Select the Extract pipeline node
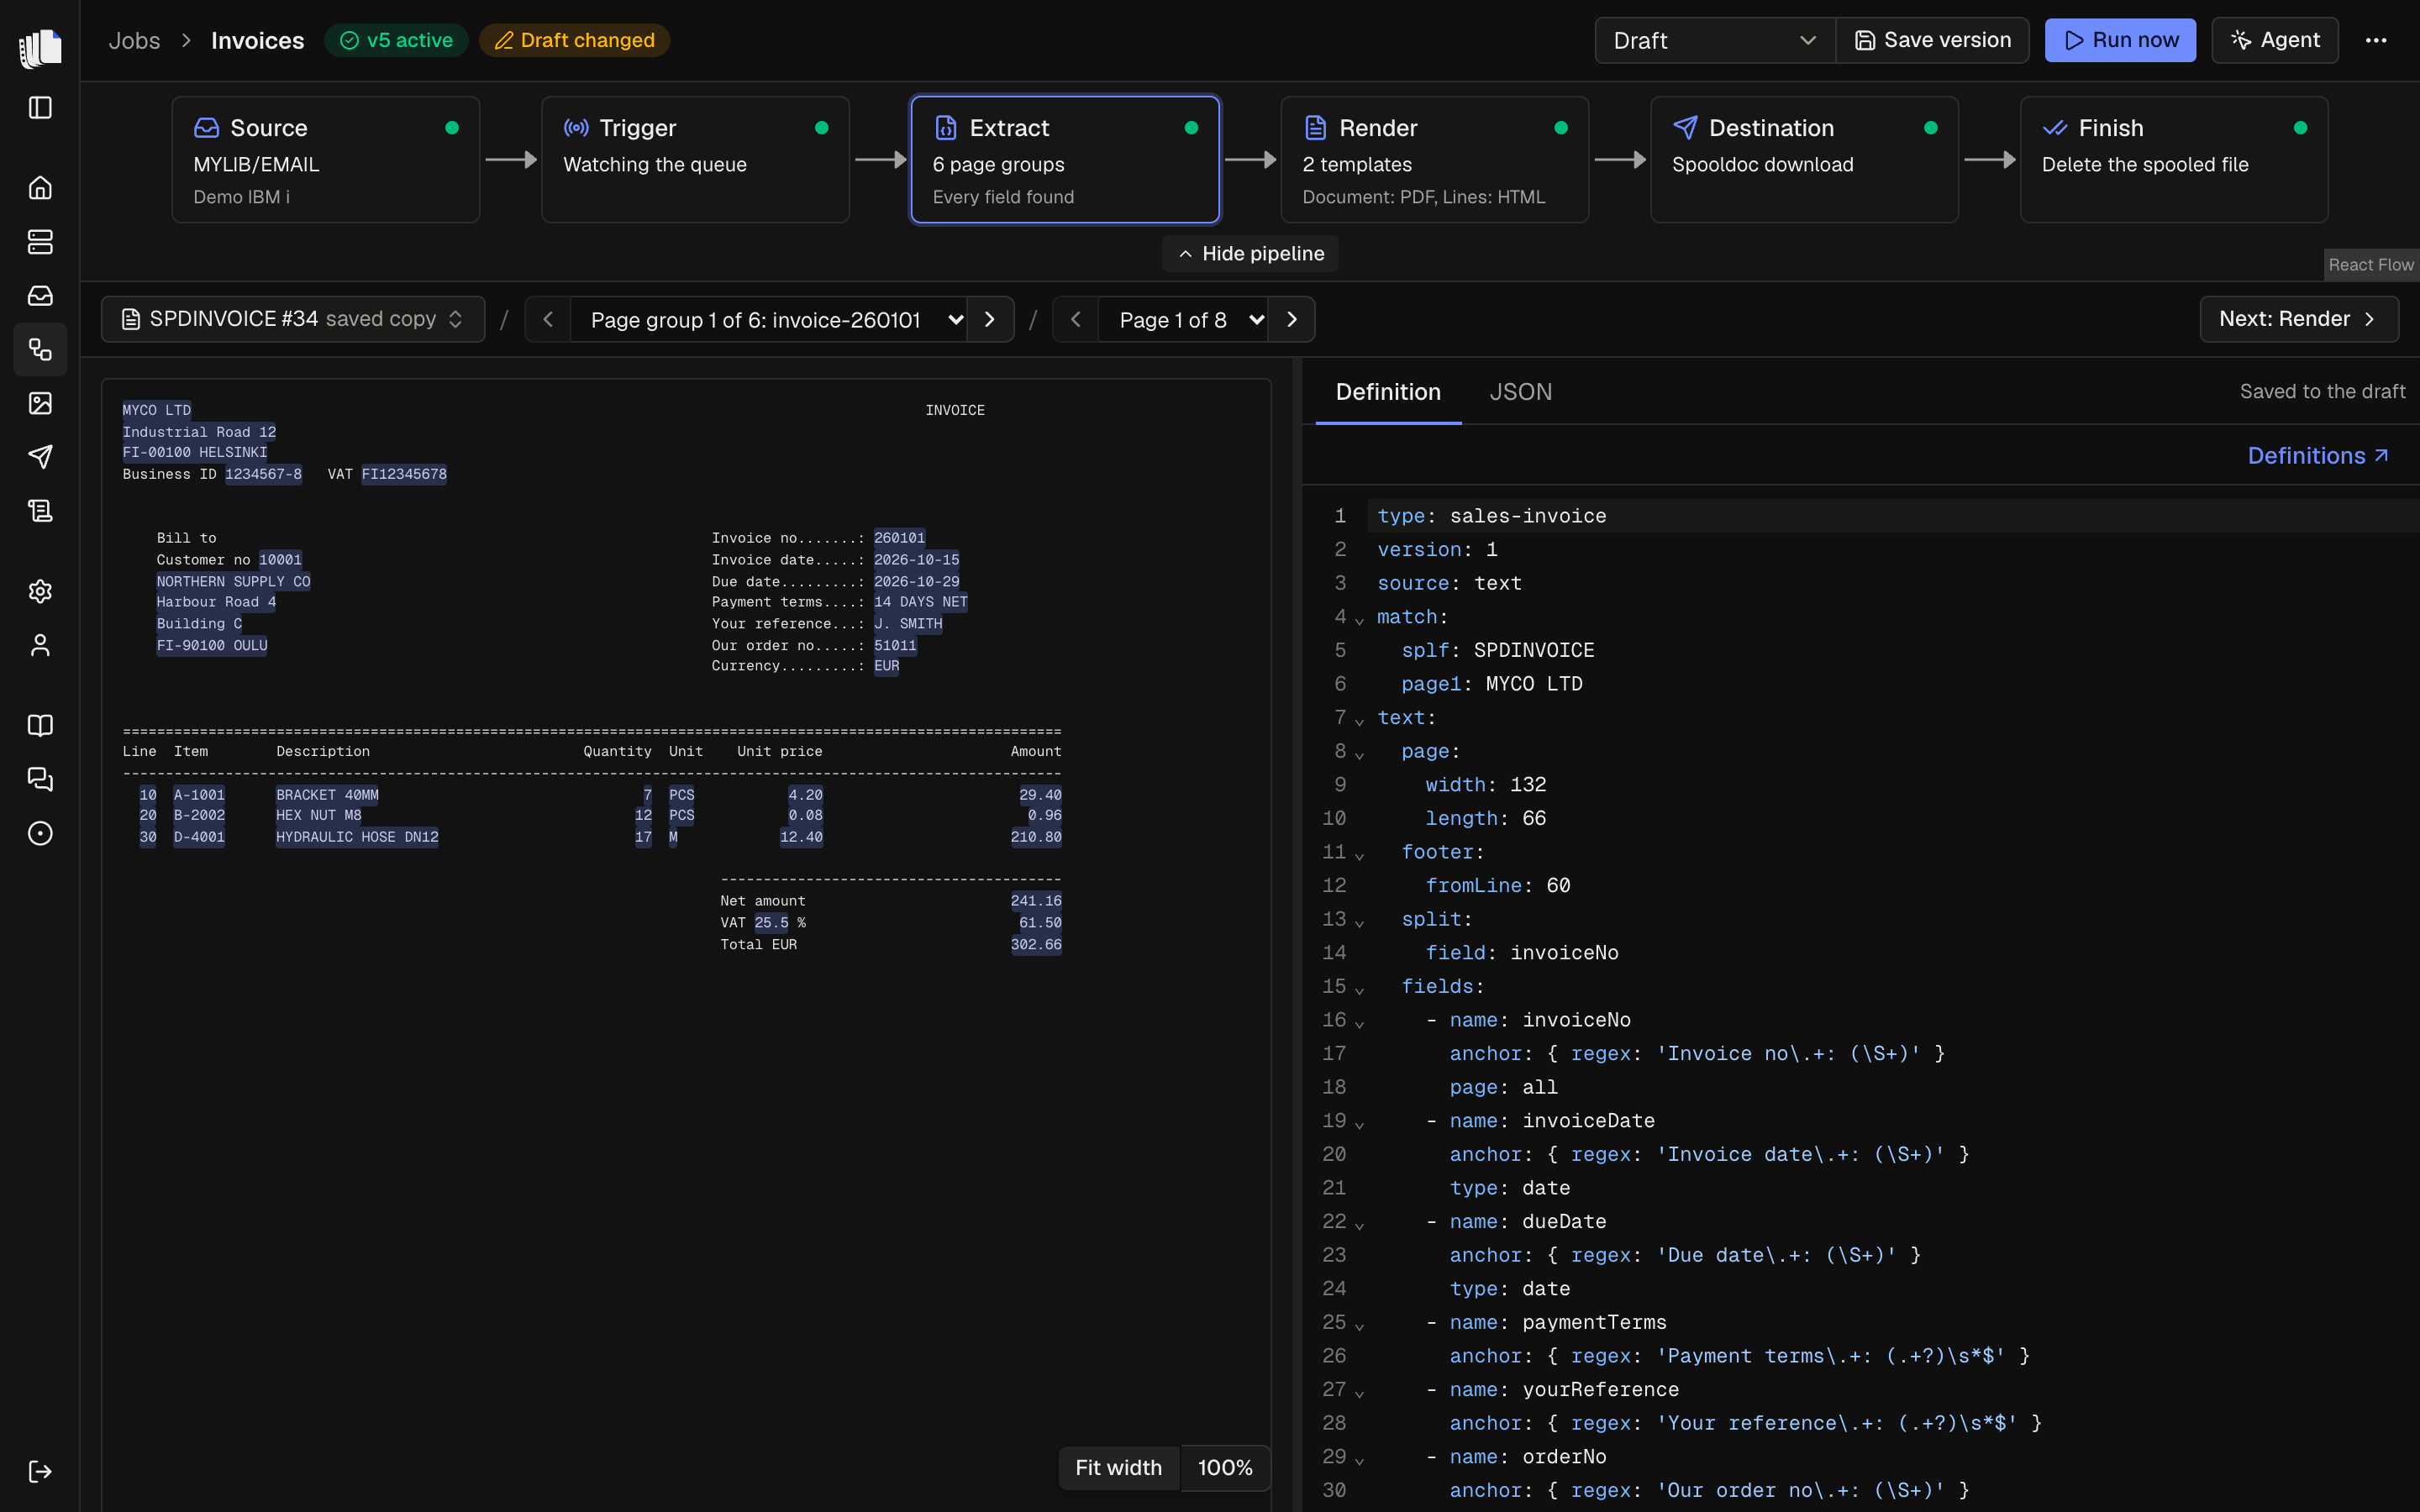Screen dimensions: 2420x1512 pos(1065,159)
